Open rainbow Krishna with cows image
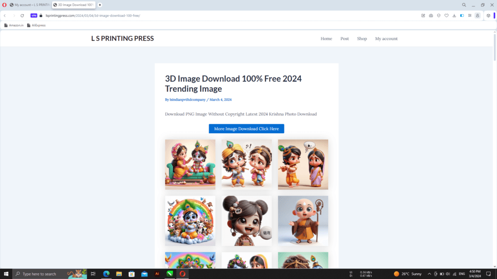 pyautogui.click(x=190, y=221)
